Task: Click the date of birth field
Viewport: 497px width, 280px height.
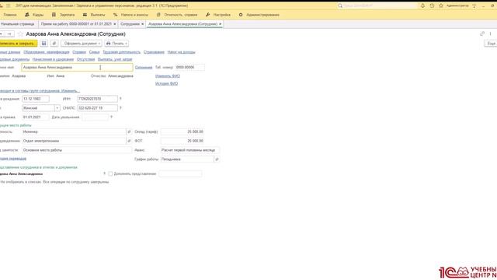Action: [x=36, y=99]
